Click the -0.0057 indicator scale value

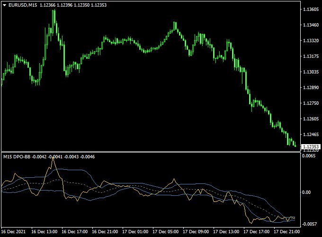click(309, 224)
